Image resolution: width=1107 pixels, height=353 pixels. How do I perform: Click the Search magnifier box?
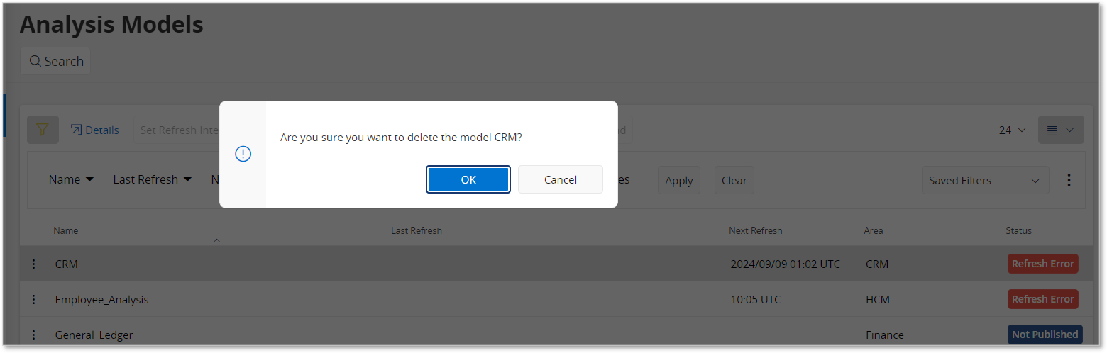click(x=55, y=61)
